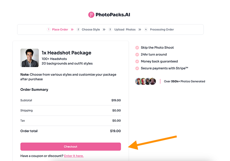The image size is (230, 161).
Task: Jump to the Processing Order step
Action: pyautogui.click(x=162, y=29)
